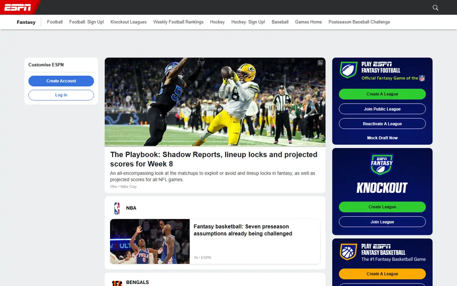Click Fantasy Basketball Create A League button
This screenshot has height=286, width=457.
(382, 274)
